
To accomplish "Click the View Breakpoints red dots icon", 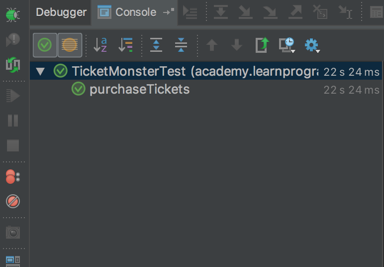I will tap(12, 177).
